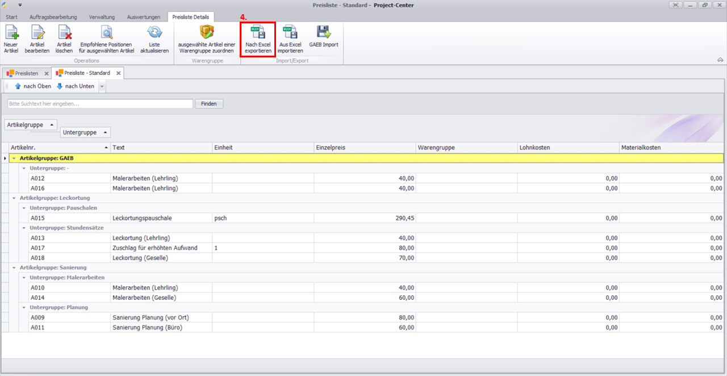The image size is (727, 376).
Task: Close the Preislisten document tab
Action: pyautogui.click(x=46, y=73)
